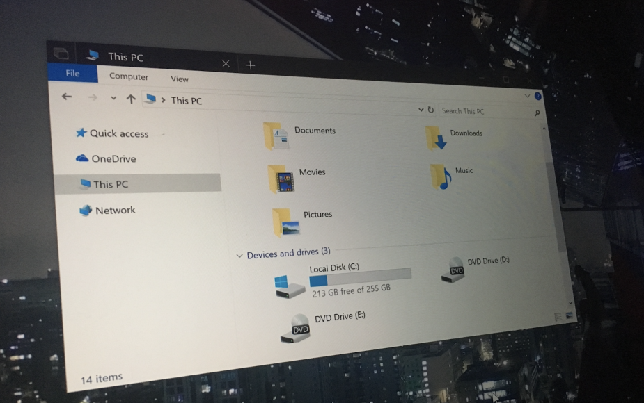
Task: Click the scroll down arrow of file pane
Action: point(570,303)
